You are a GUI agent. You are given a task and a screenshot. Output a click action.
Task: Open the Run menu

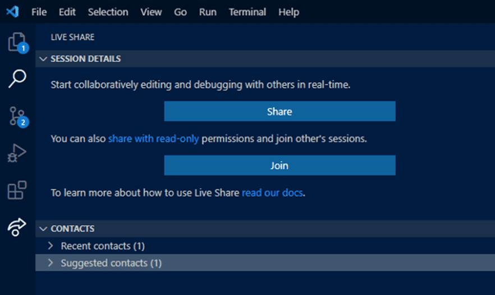[208, 12]
